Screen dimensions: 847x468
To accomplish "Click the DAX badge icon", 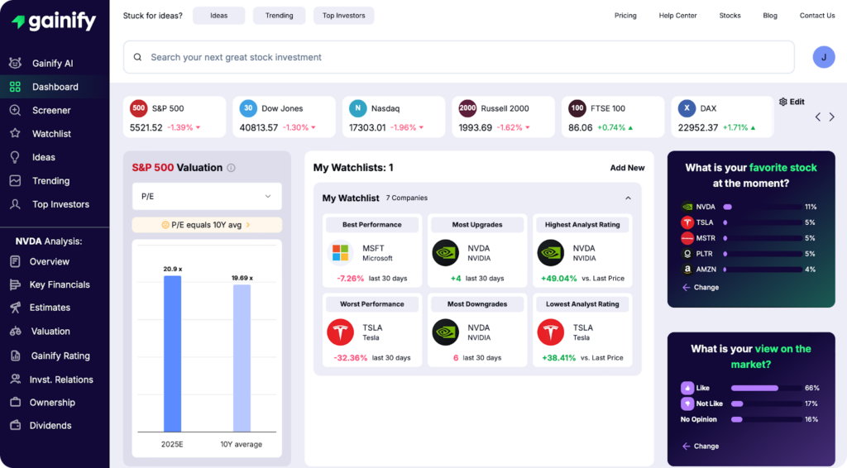I will pos(687,108).
